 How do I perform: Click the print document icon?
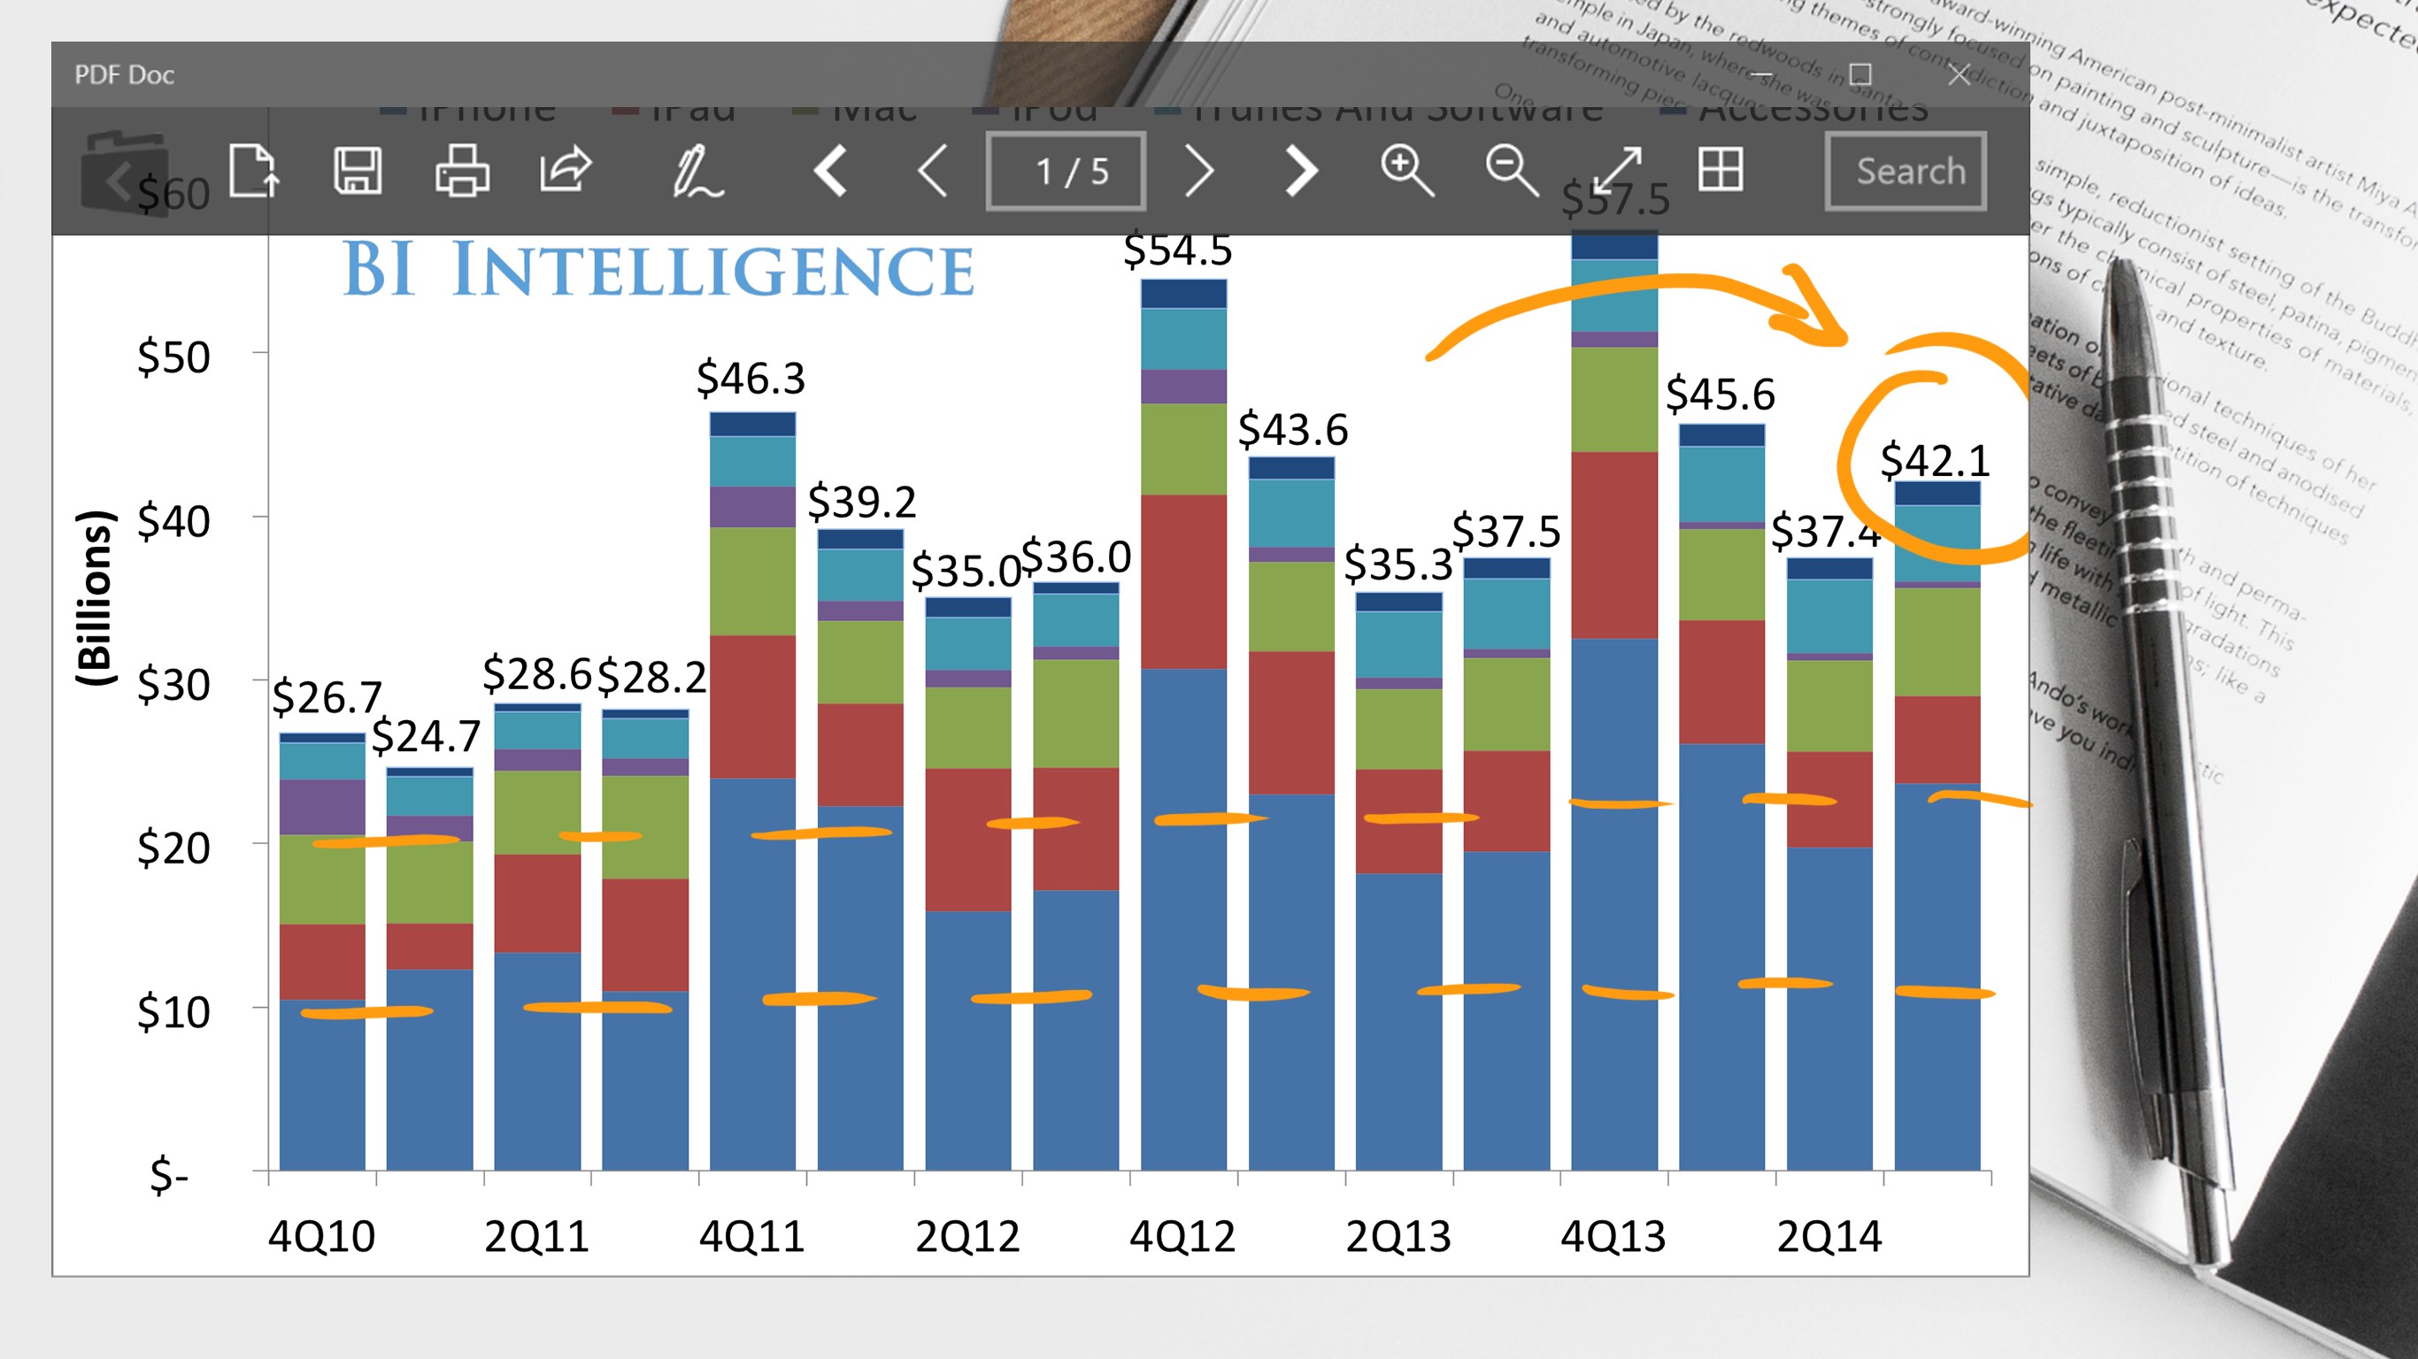[462, 173]
